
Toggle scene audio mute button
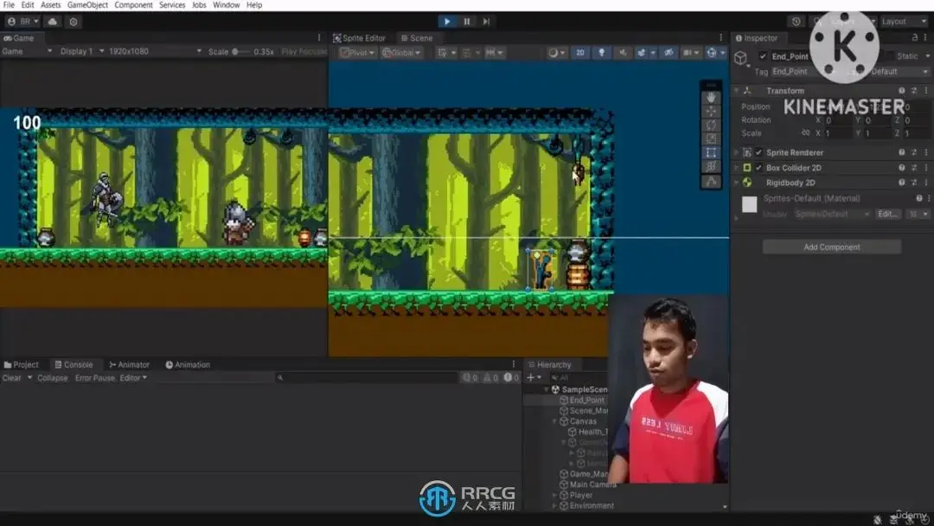tap(623, 53)
